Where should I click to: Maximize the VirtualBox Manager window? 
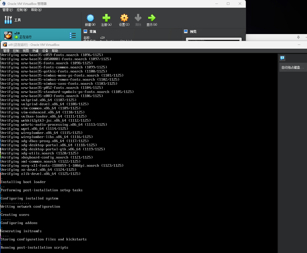point(228,4)
